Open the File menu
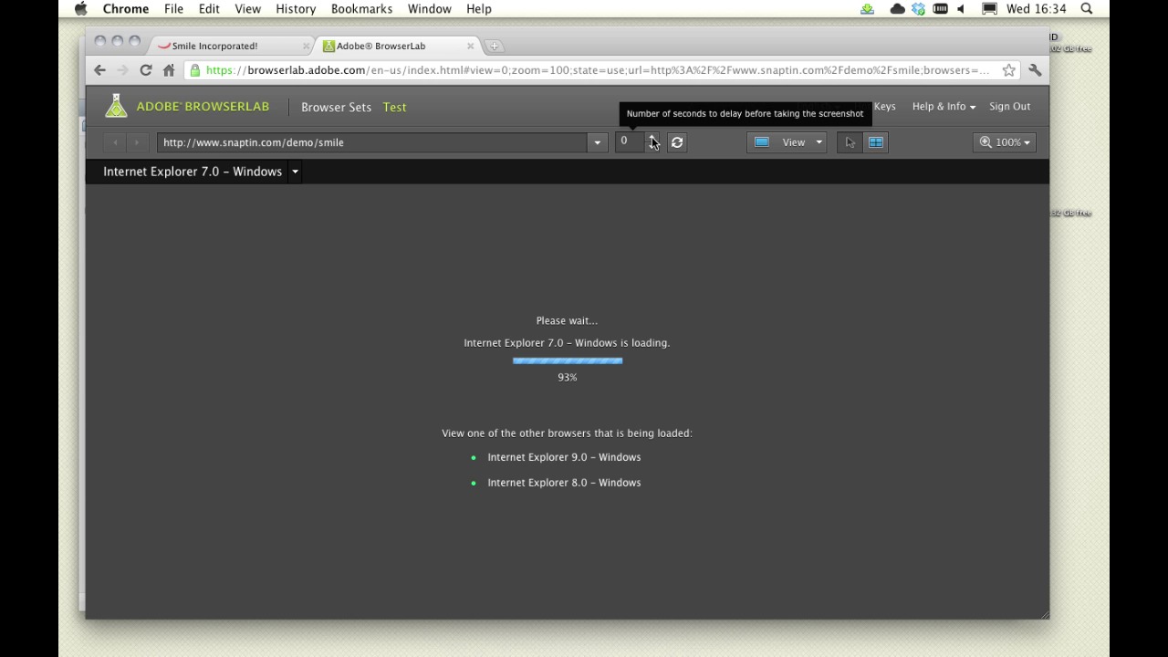Screen dimensions: 1168x657 173,8
